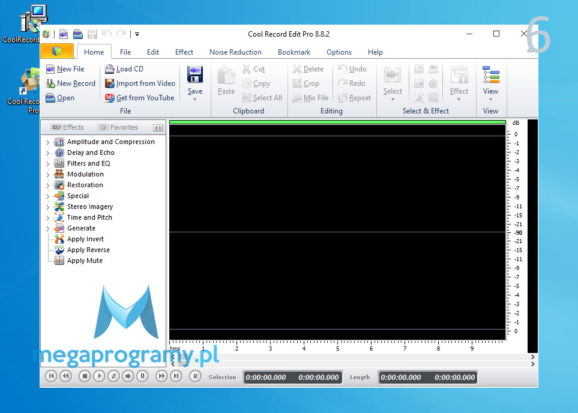Open the Select dropdown arrow
578x413 pixels.
pyautogui.click(x=393, y=99)
